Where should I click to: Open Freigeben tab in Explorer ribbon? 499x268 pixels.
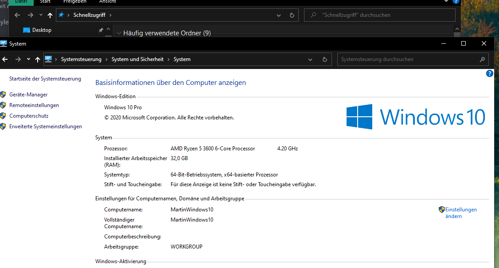tap(75, 2)
